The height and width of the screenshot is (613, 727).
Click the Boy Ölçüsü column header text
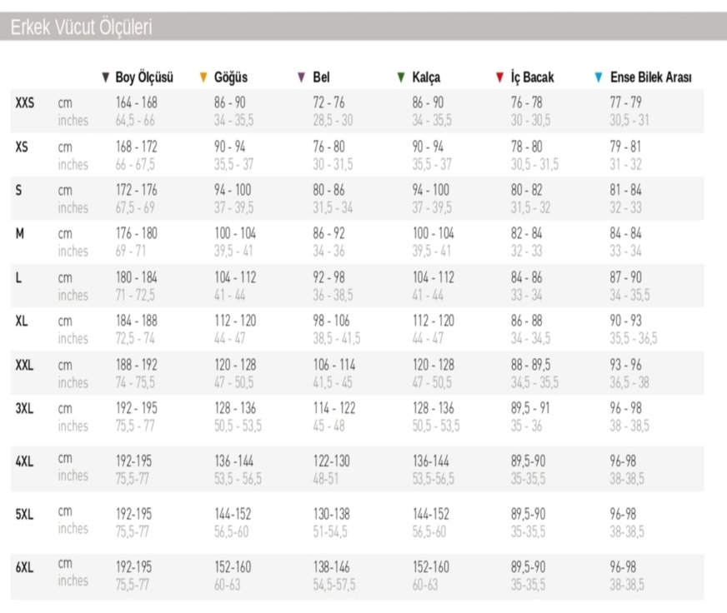click(x=144, y=77)
